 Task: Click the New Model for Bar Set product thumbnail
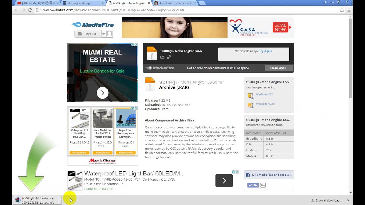coord(102,118)
